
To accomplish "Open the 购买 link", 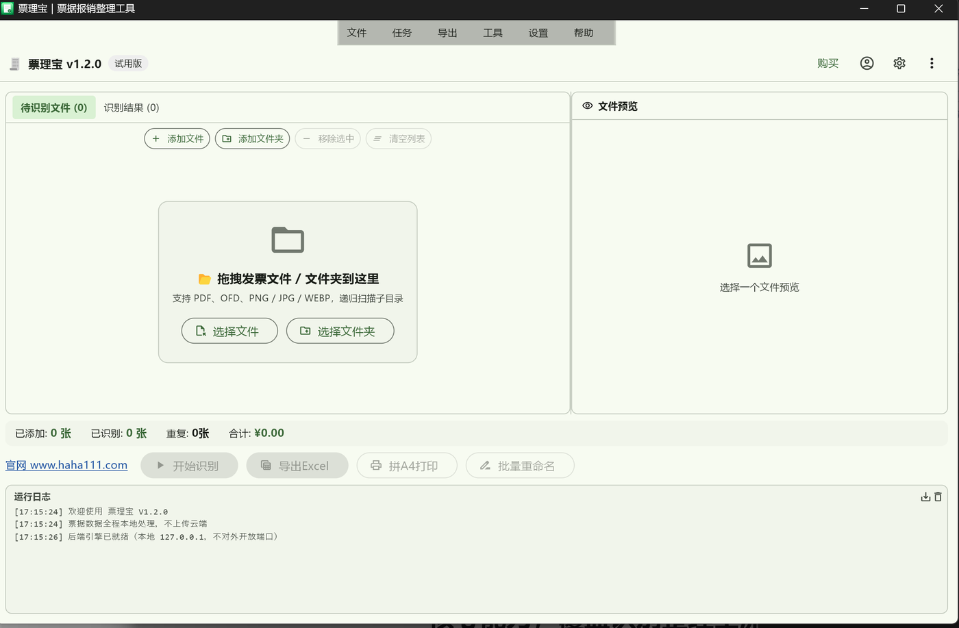I will pos(827,63).
